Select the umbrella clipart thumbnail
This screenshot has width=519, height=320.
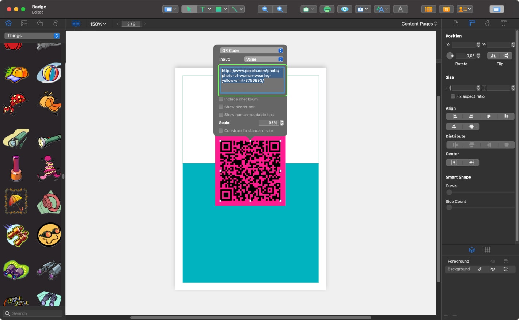[x=16, y=201]
